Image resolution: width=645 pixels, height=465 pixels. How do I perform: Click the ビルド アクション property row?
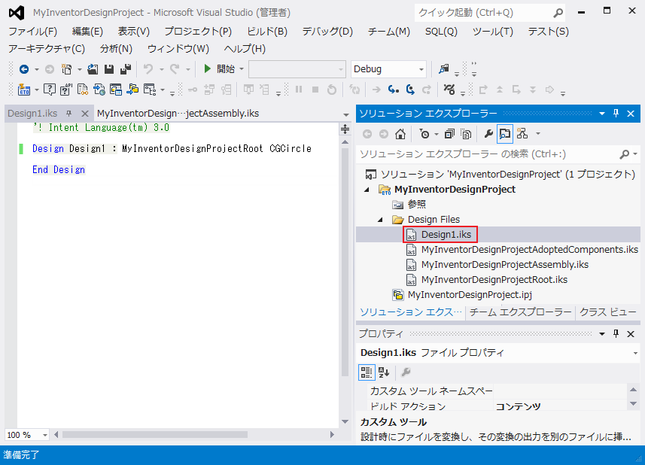(497, 406)
